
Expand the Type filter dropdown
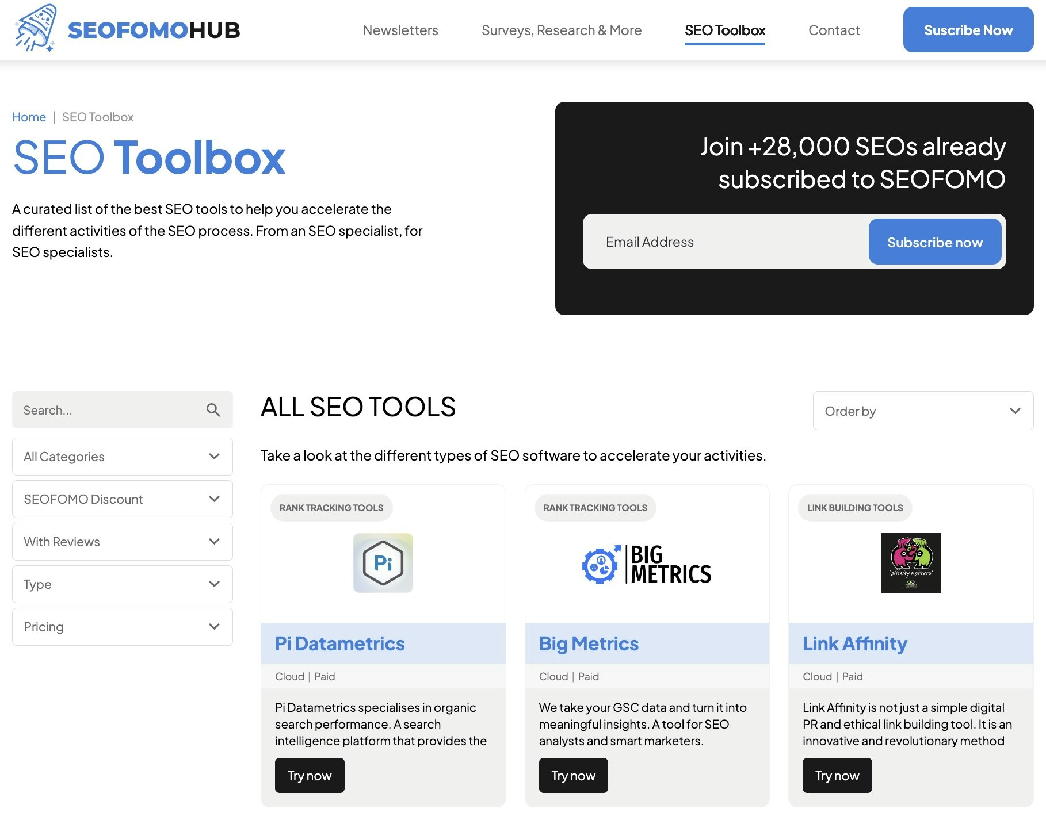123,584
